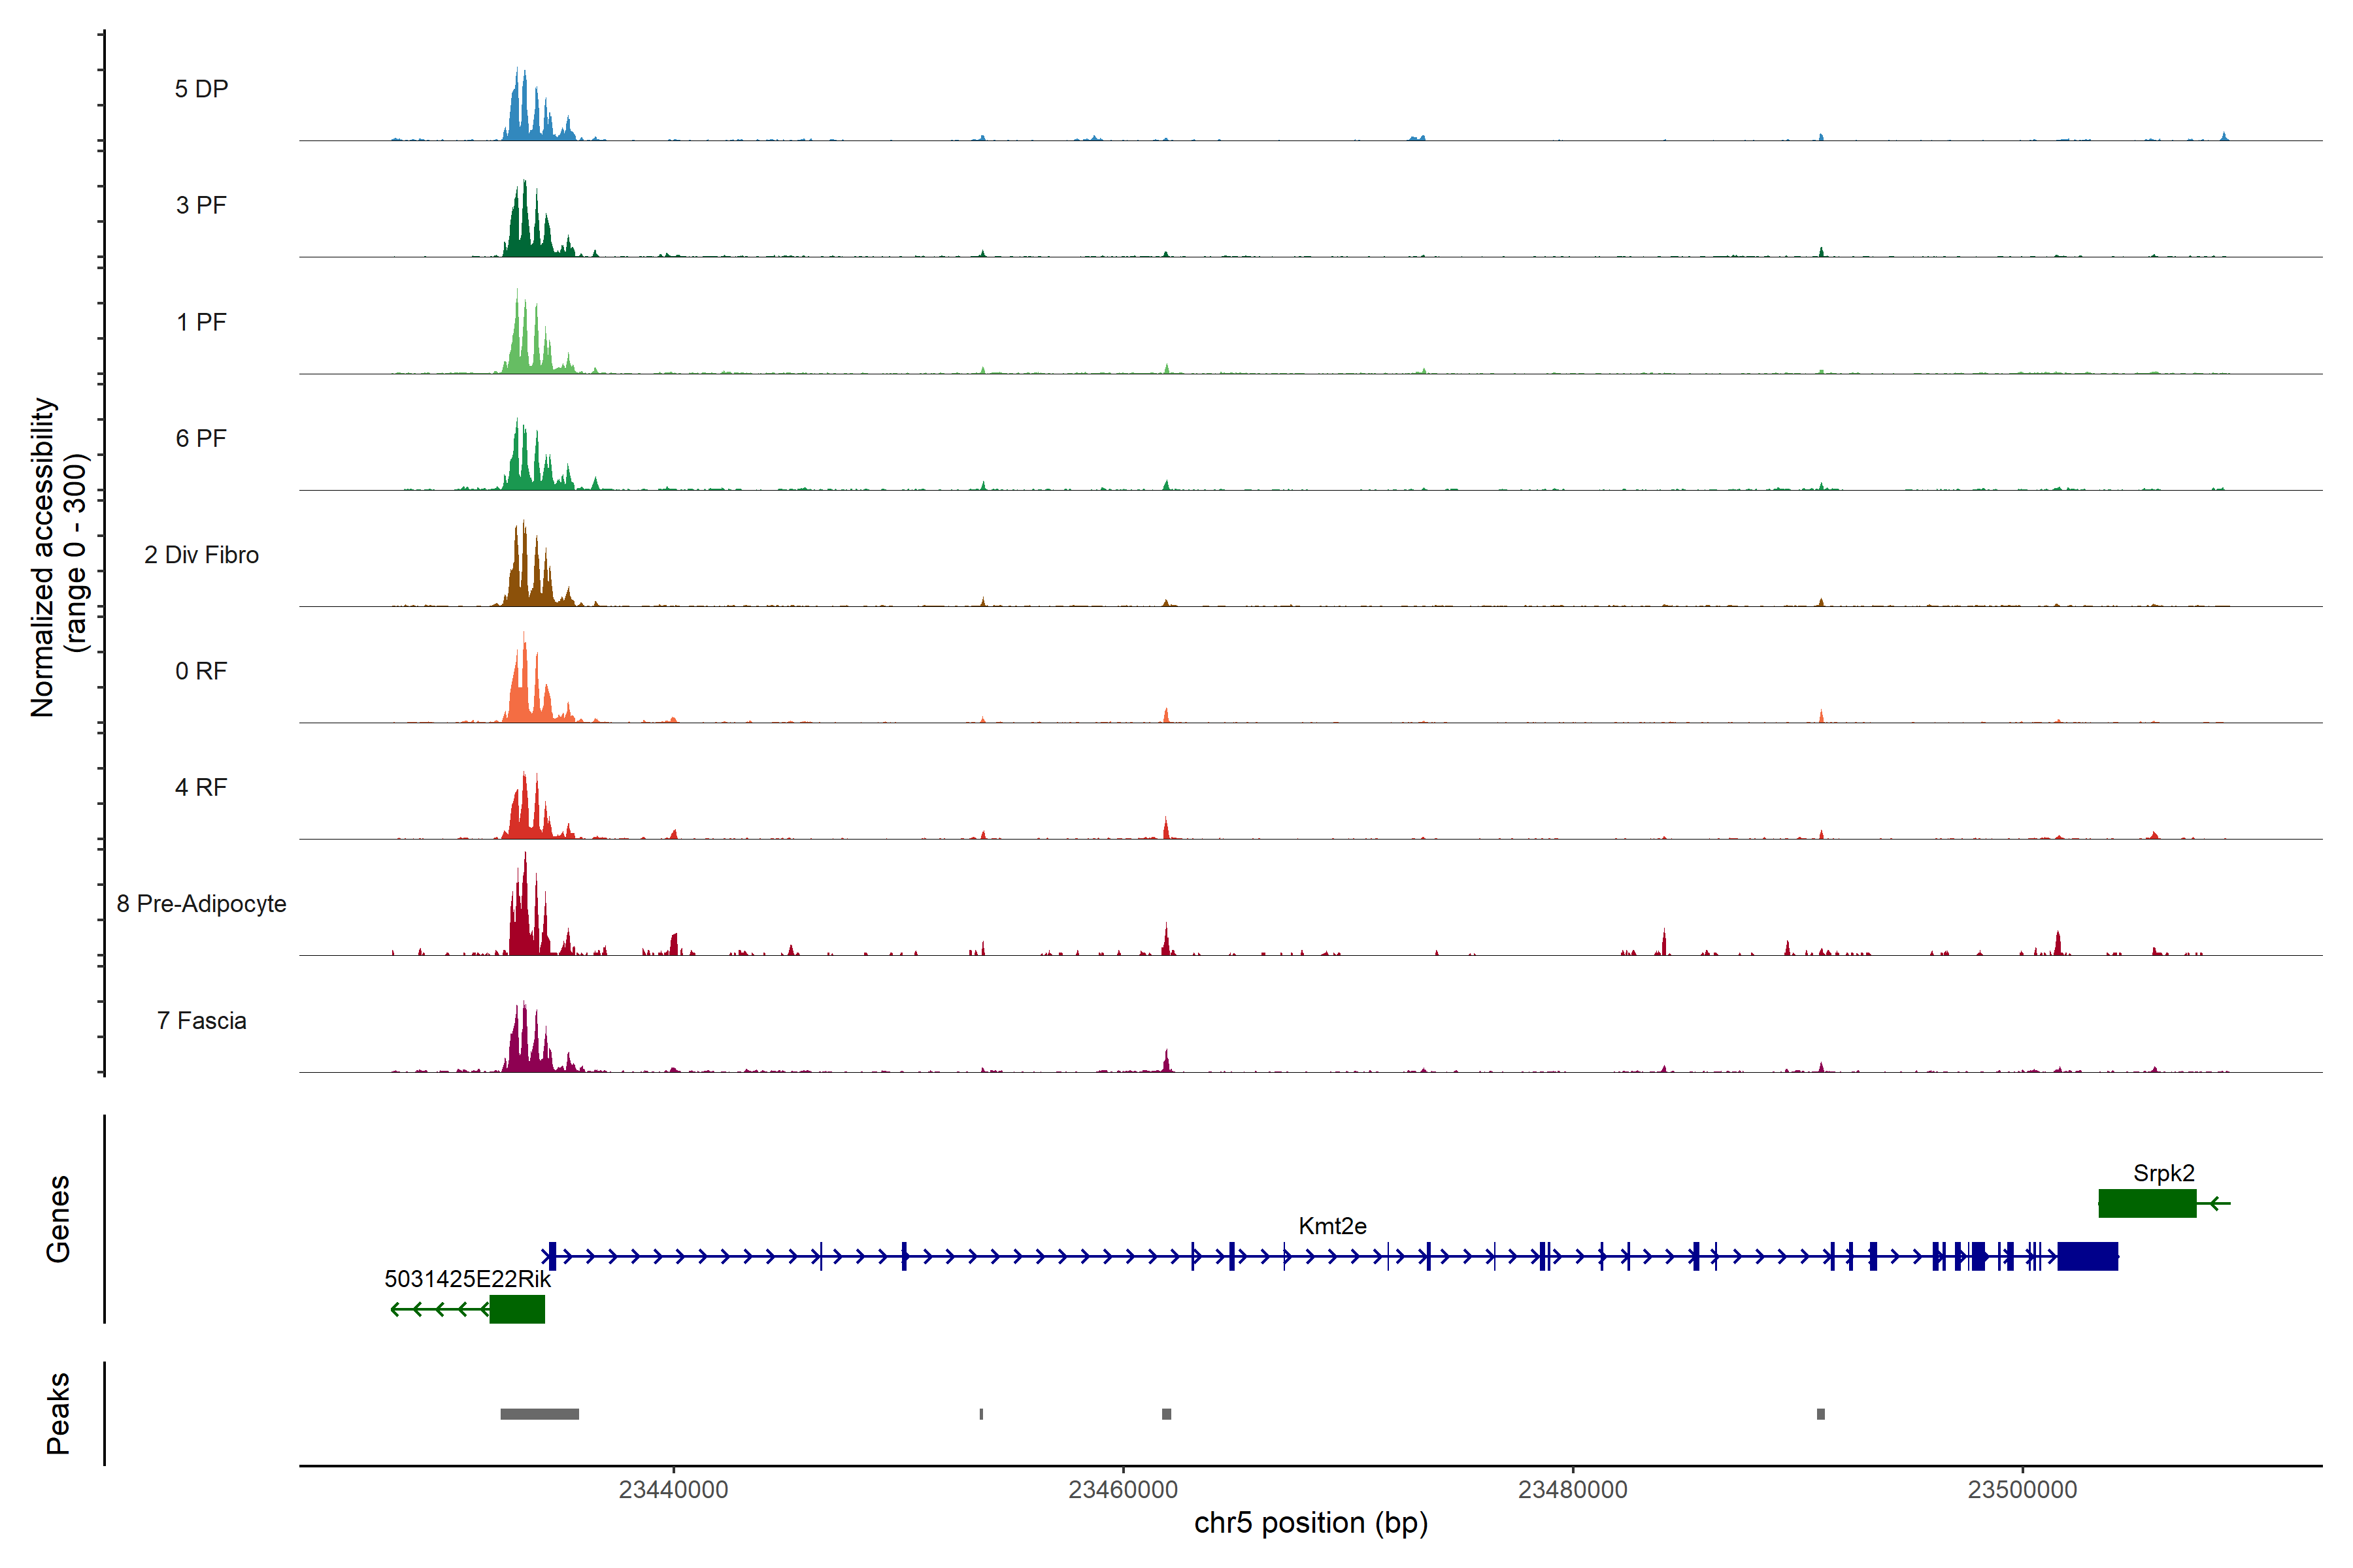Click the rightmost gray peak marker
The image size is (2353, 1568).
tap(1821, 1414)
